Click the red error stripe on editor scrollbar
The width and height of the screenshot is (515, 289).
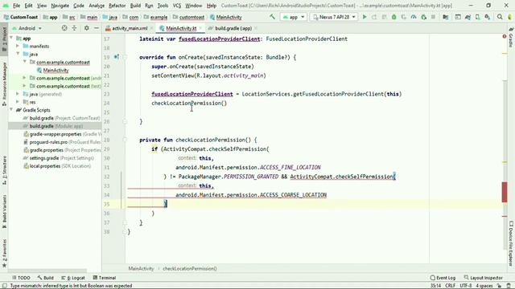[505, 193]
